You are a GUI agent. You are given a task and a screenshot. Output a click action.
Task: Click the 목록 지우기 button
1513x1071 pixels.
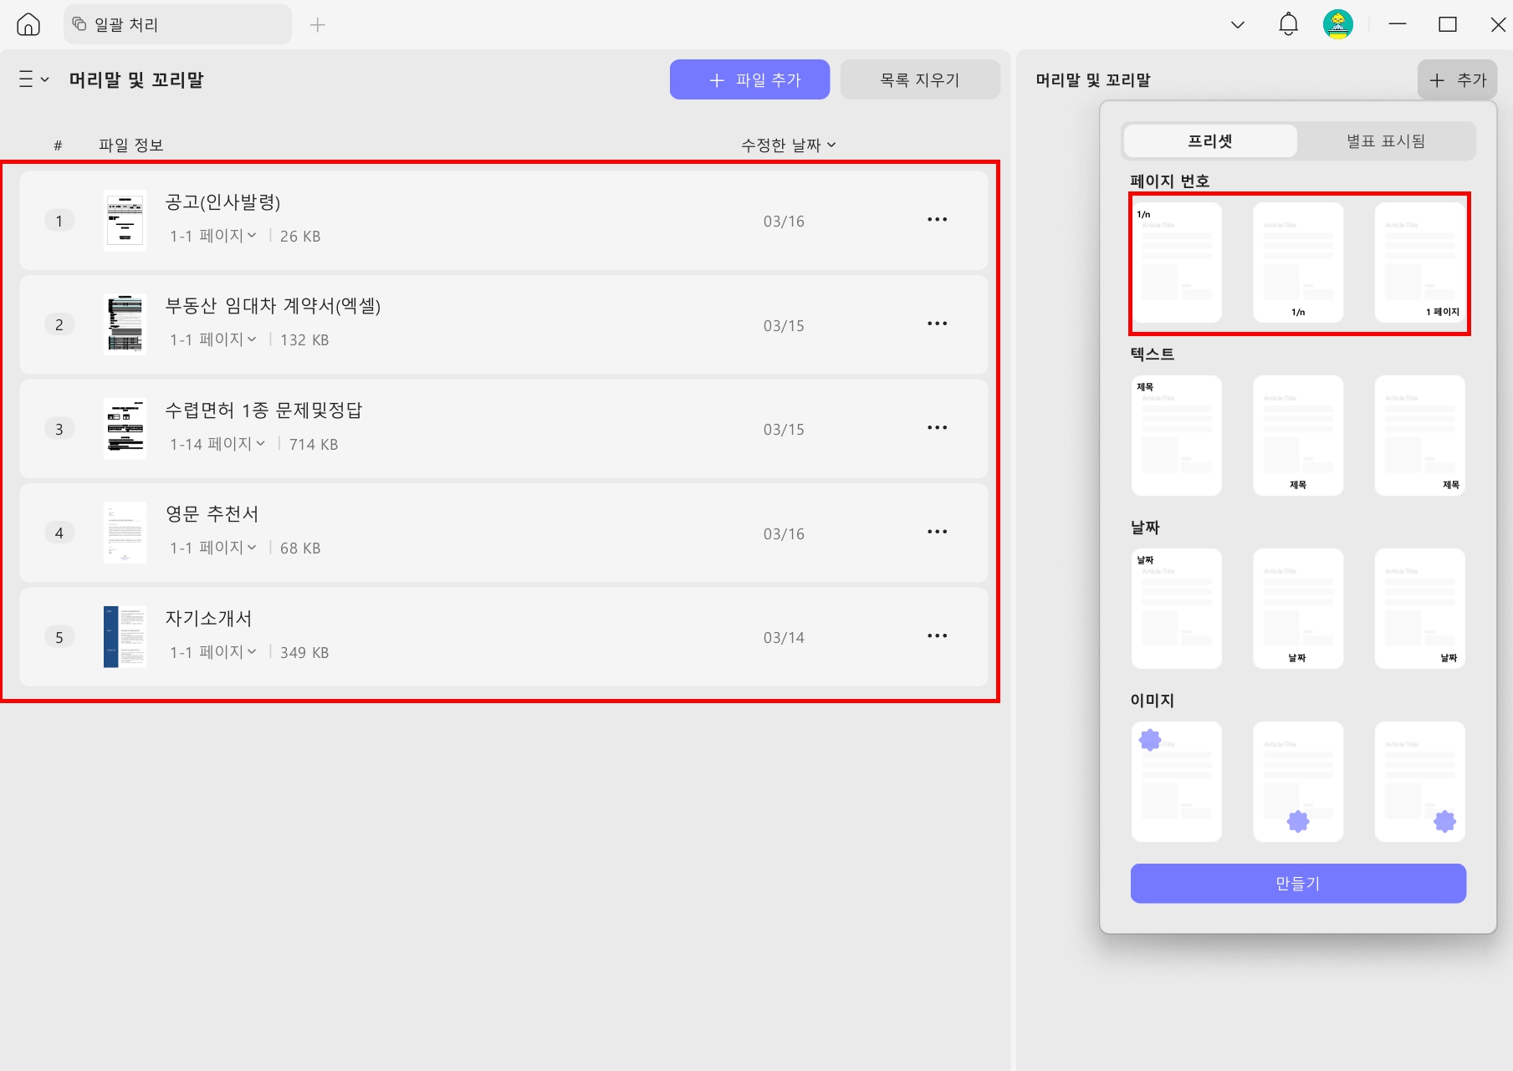920,79
